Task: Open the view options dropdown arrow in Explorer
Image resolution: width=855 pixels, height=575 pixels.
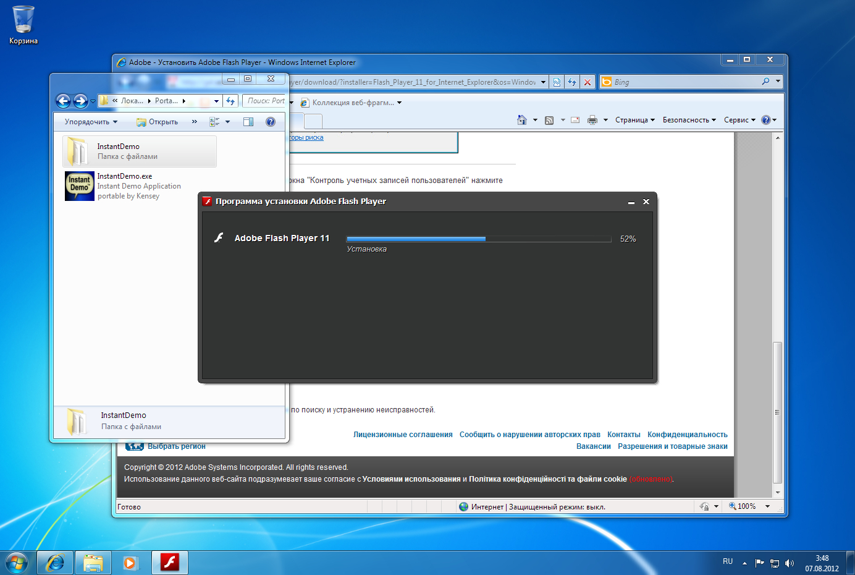Action: [227, 122]
